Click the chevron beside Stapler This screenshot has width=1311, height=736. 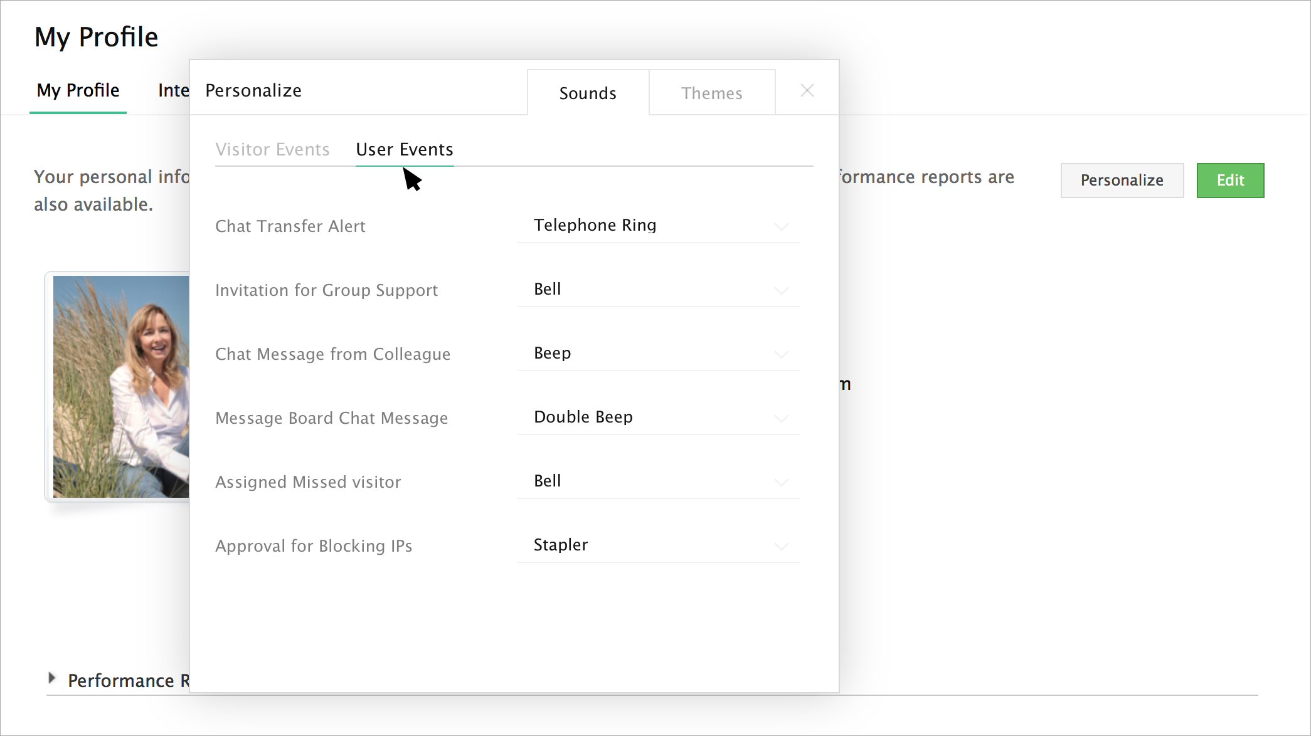pyautogui.click(x=781, y=546)
